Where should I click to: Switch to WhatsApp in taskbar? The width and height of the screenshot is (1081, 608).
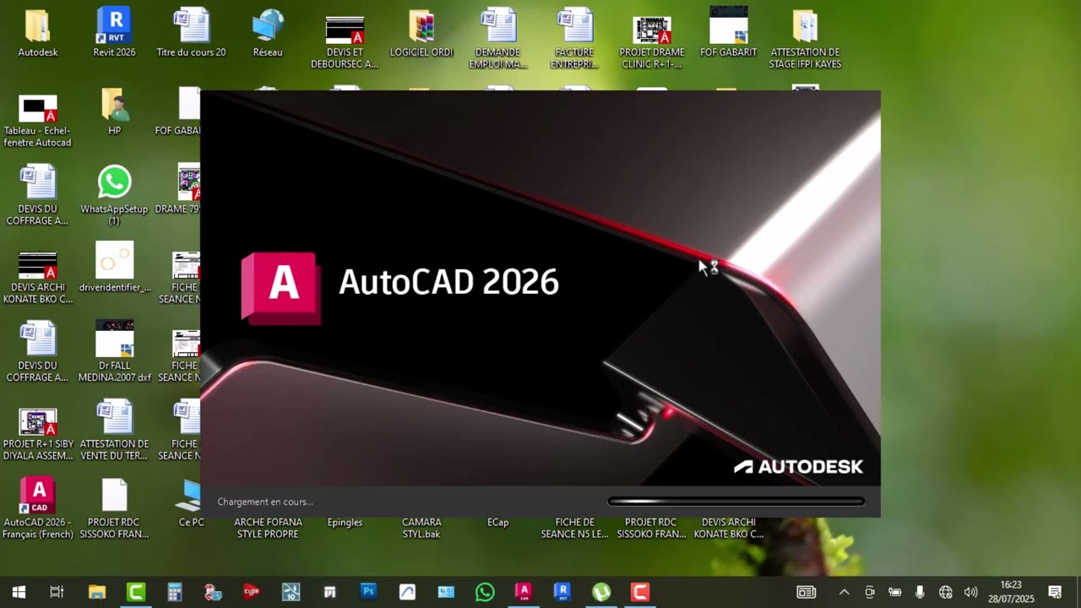[x=485, y=592]
